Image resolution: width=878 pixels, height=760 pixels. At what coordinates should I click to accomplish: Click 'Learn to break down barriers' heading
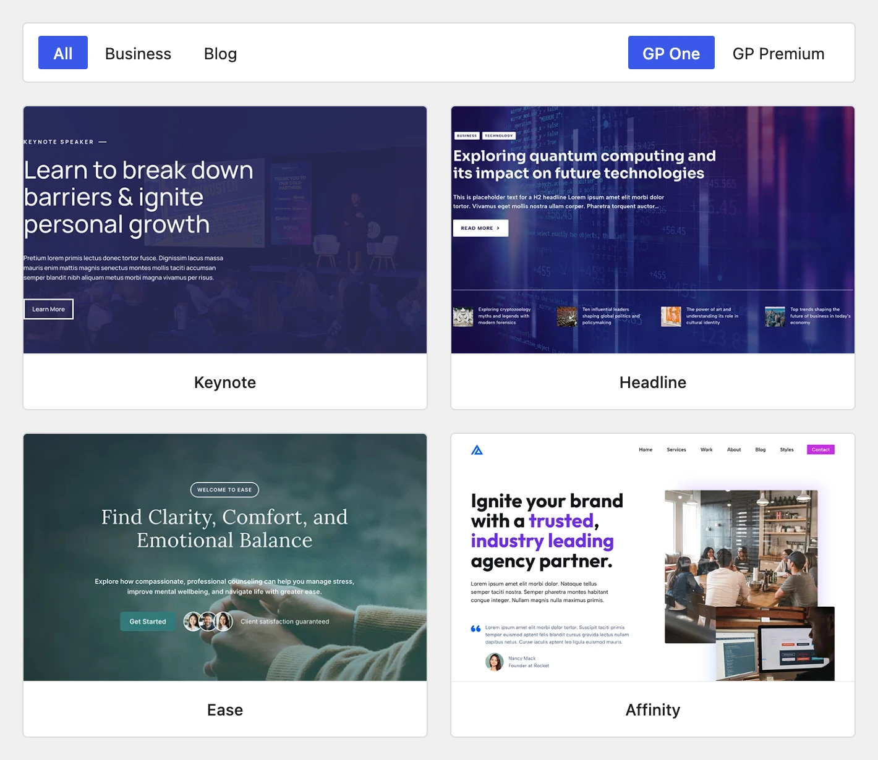pos(139,197)
